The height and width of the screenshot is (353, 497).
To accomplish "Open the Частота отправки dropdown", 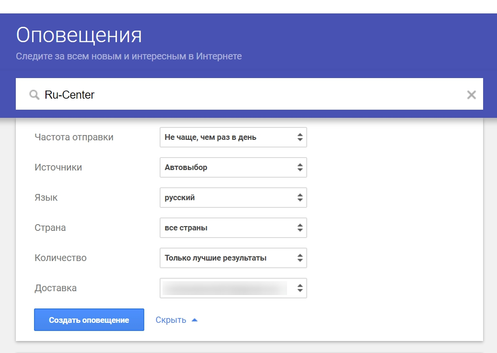I will pyautogui.click(x=233, y=137).
